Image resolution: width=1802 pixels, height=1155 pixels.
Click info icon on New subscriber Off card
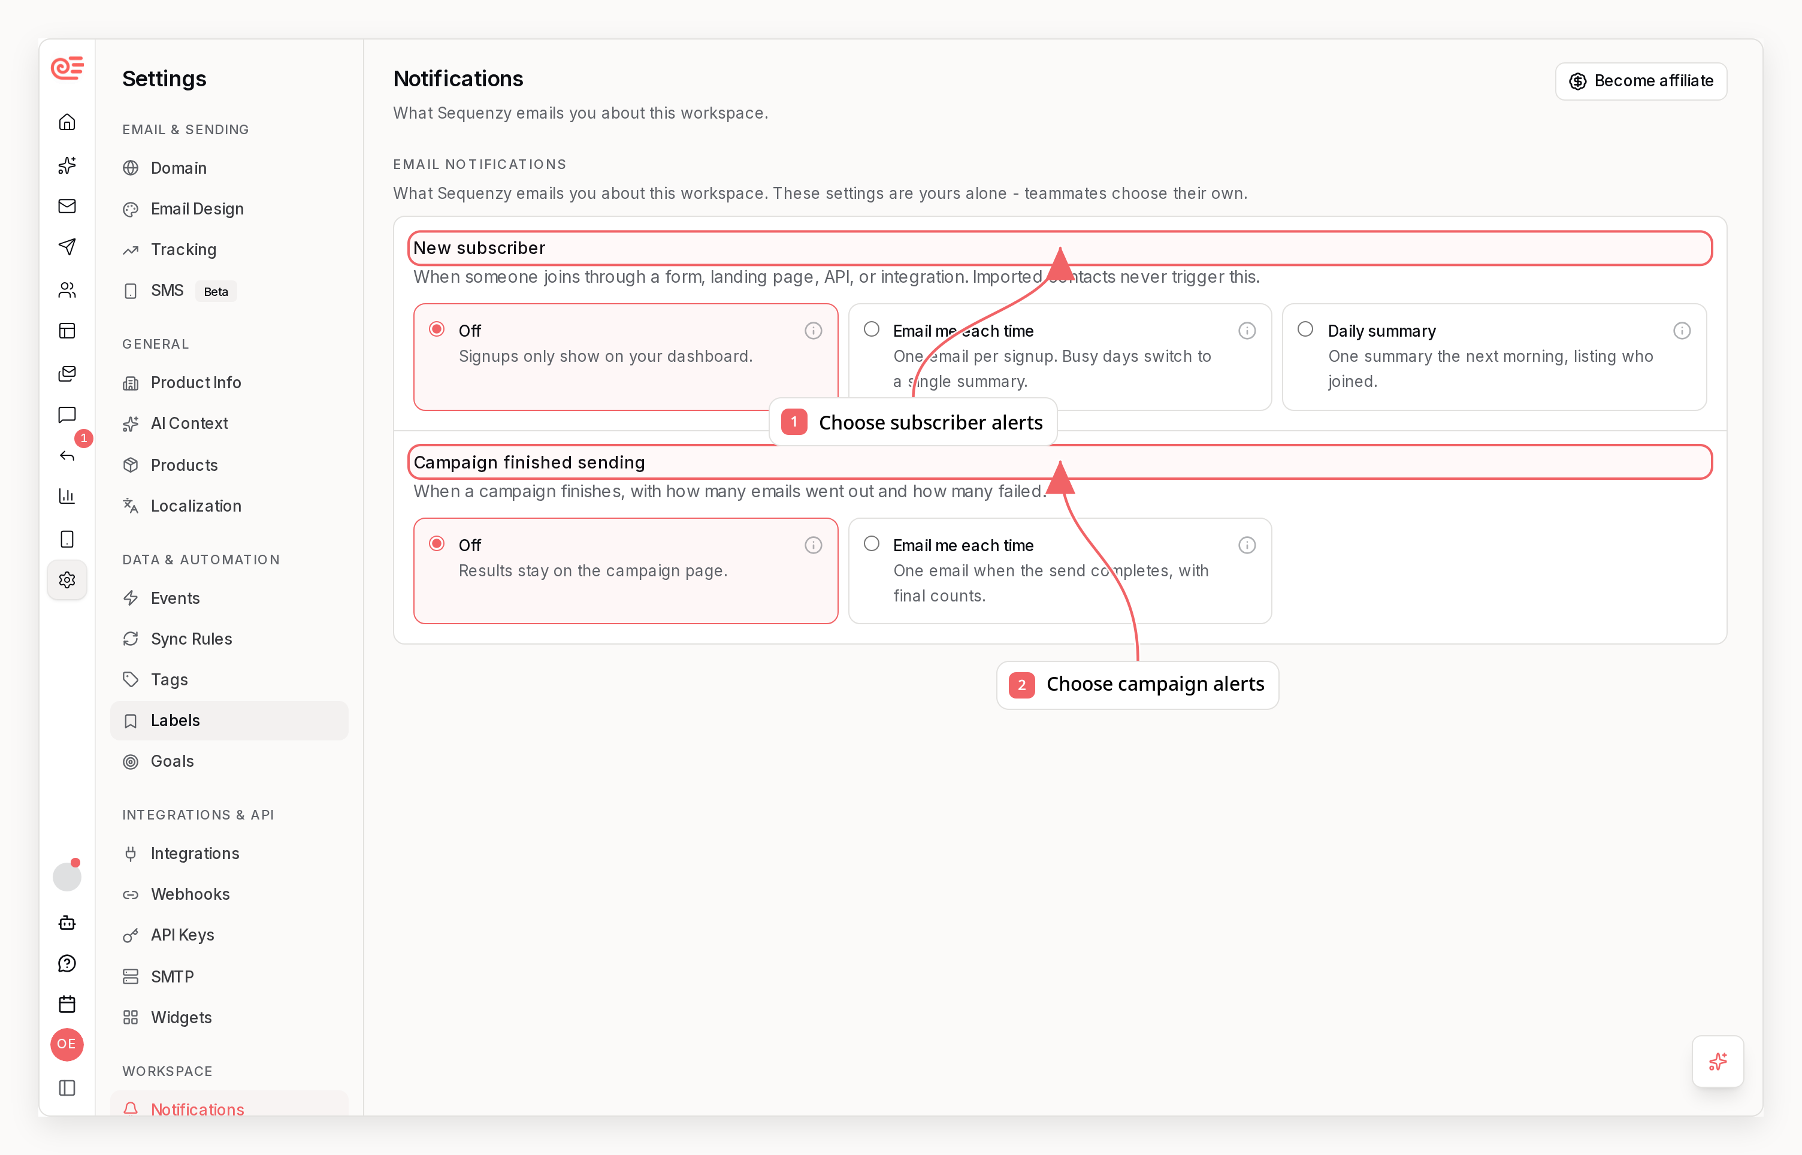pyautogui.click(x=814, y=331)
